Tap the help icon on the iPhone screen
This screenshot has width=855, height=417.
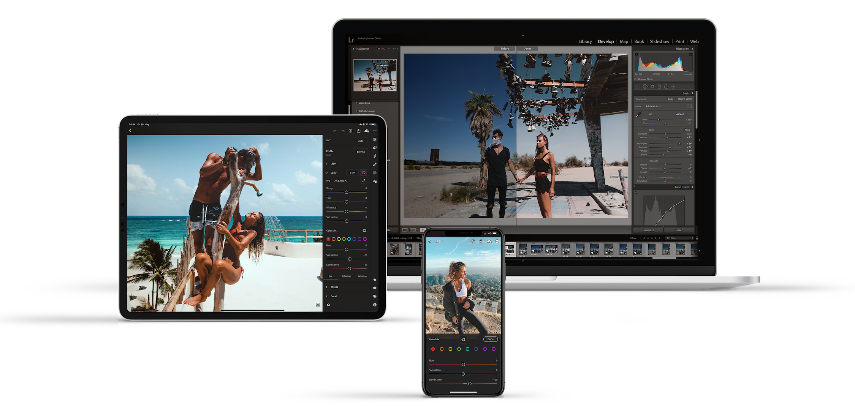pyautogui.click(x=473, y=242)
